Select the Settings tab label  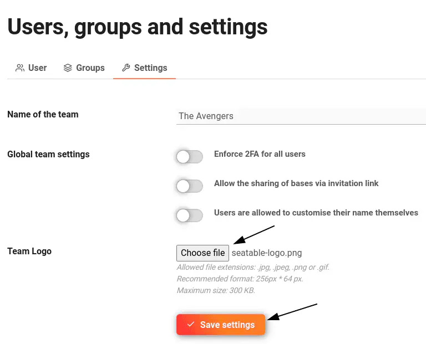pos(150,68)
